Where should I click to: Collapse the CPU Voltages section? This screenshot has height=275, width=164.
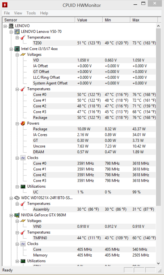pos(17,55)
